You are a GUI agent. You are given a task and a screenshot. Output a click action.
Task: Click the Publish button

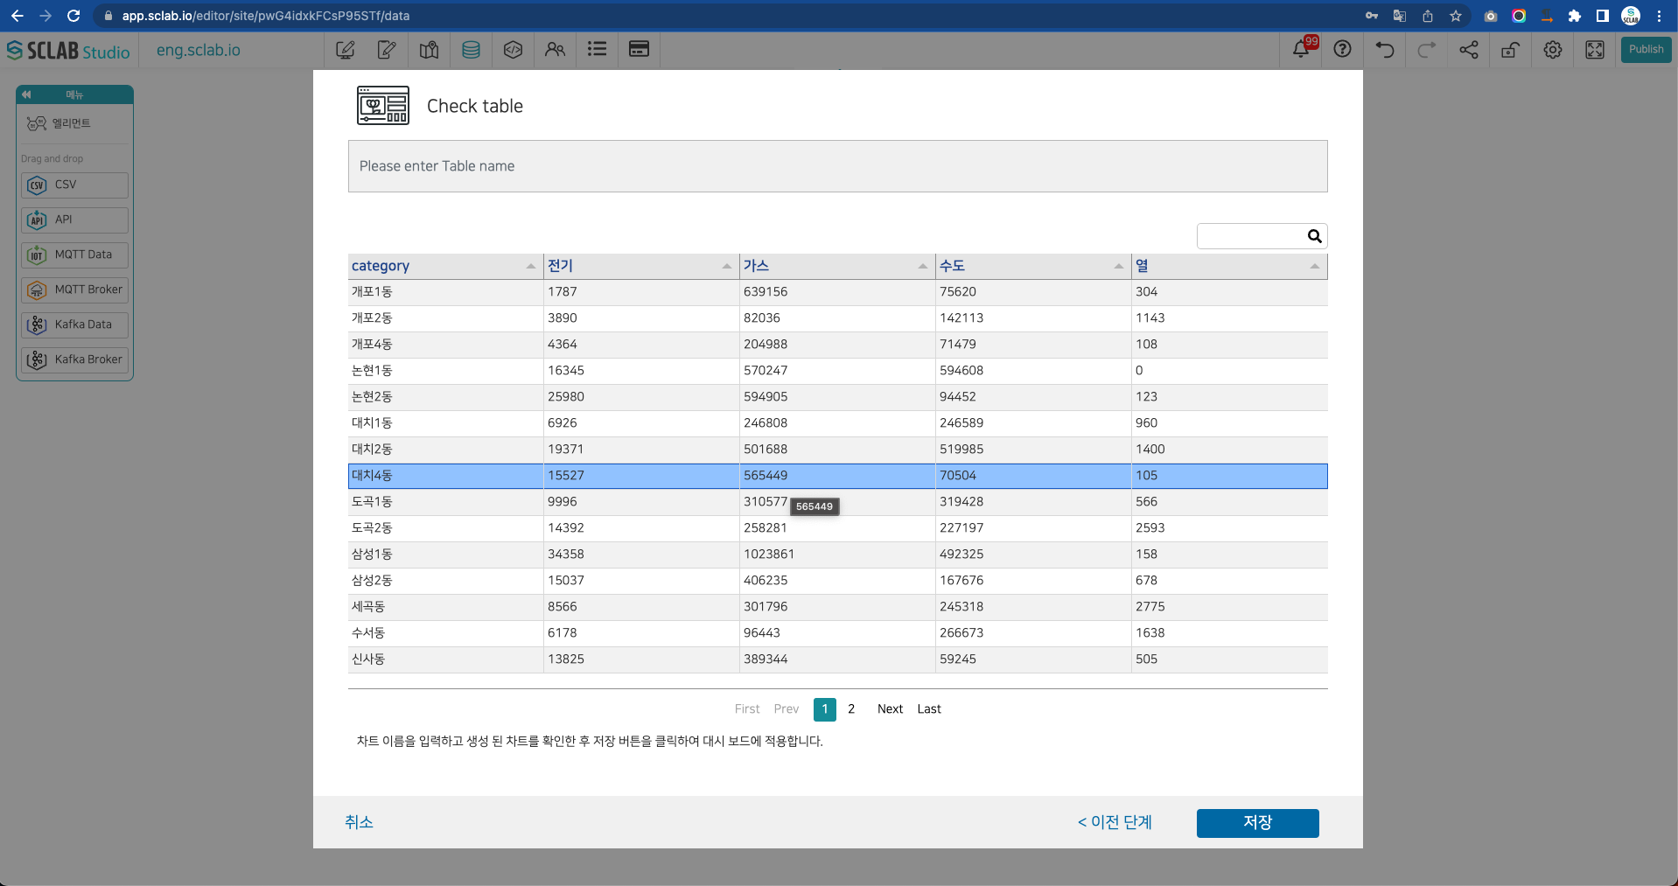tap(1646, 50)
